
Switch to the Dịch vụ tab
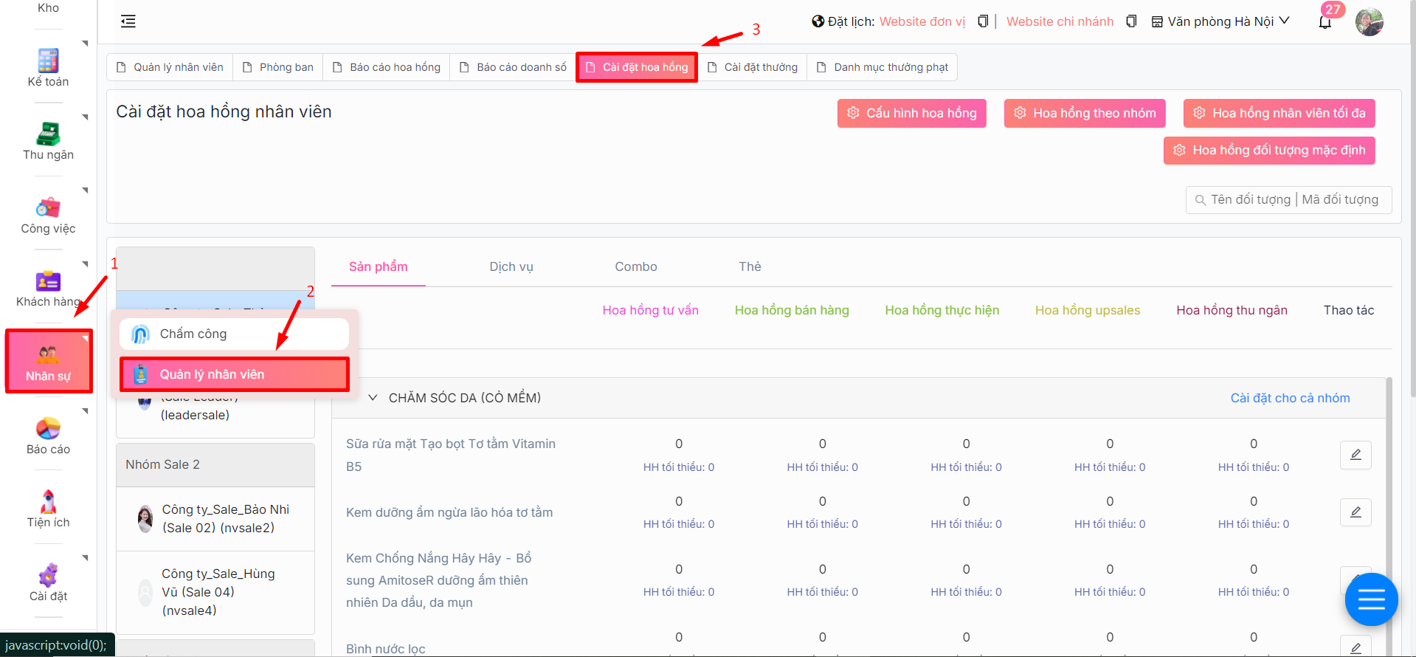pos(511,266)
